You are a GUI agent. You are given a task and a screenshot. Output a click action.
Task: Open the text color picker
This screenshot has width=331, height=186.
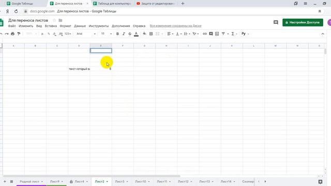pos(136,34)
